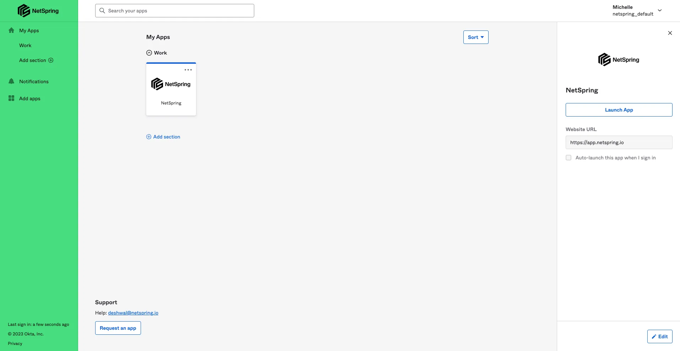Click the Launch App button

(619, 110)
